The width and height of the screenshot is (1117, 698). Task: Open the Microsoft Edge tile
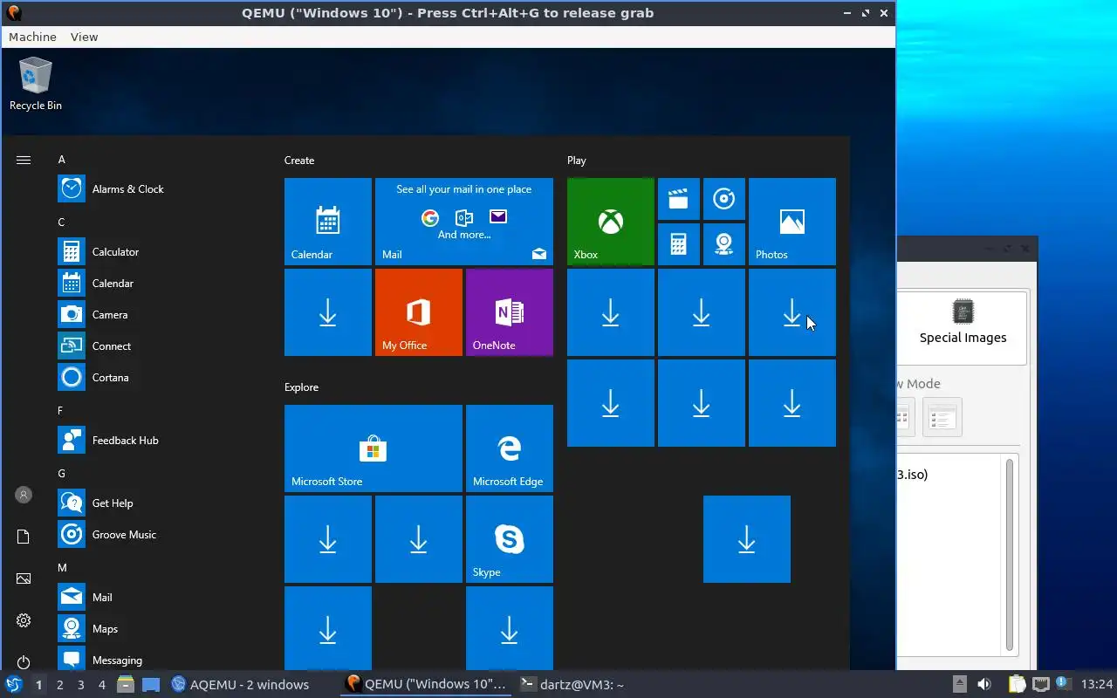510,448
